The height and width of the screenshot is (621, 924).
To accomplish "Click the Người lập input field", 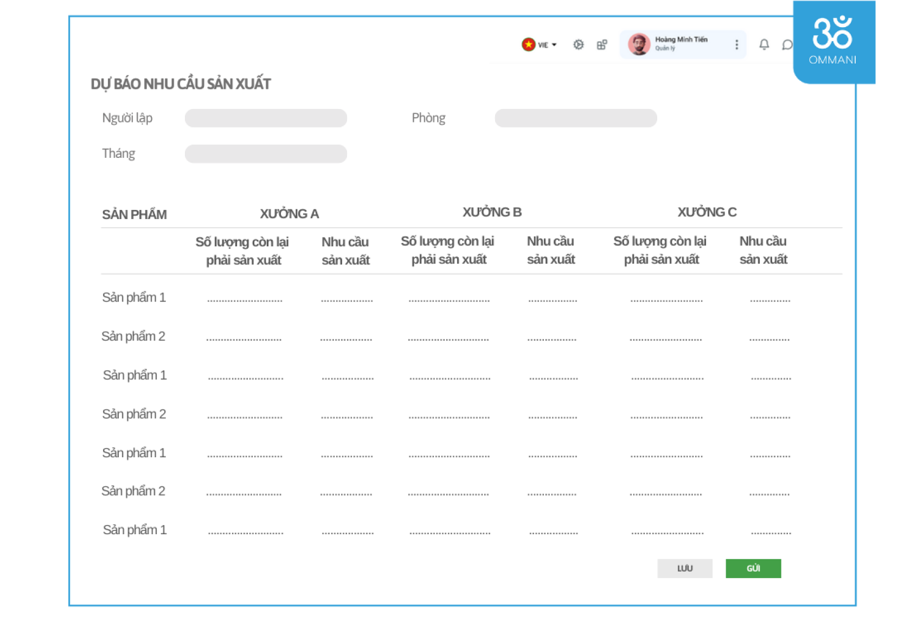I will [266, 118].
